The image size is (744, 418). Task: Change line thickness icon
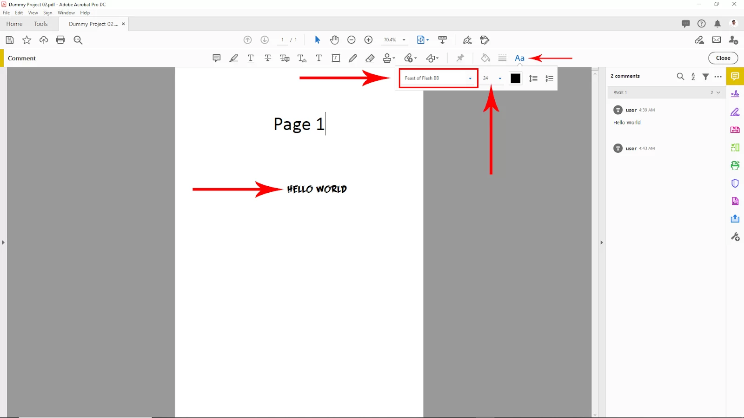[502, 58]
